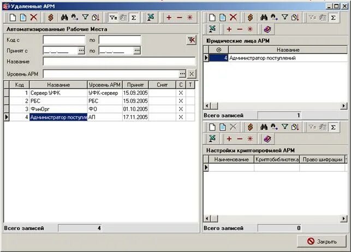Sort by the Код column header
Image resolution: width=351 pixels, height=252 pixels.
point(19,85)
